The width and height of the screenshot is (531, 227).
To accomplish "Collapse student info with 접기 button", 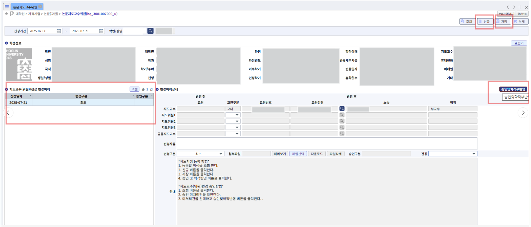I will pos(519,43).
